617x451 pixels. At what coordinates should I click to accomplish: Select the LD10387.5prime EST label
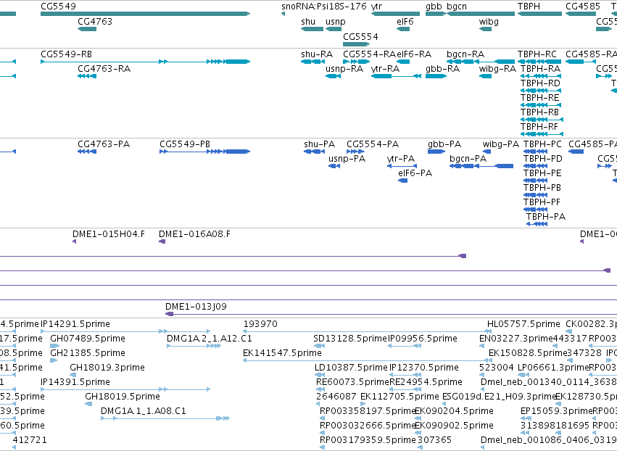[x=351, y=368]
